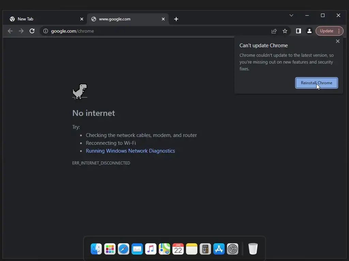This screenshot has height=261, width=349.
Task: Open Maps from the dock
Action: [x=164, y=249]
